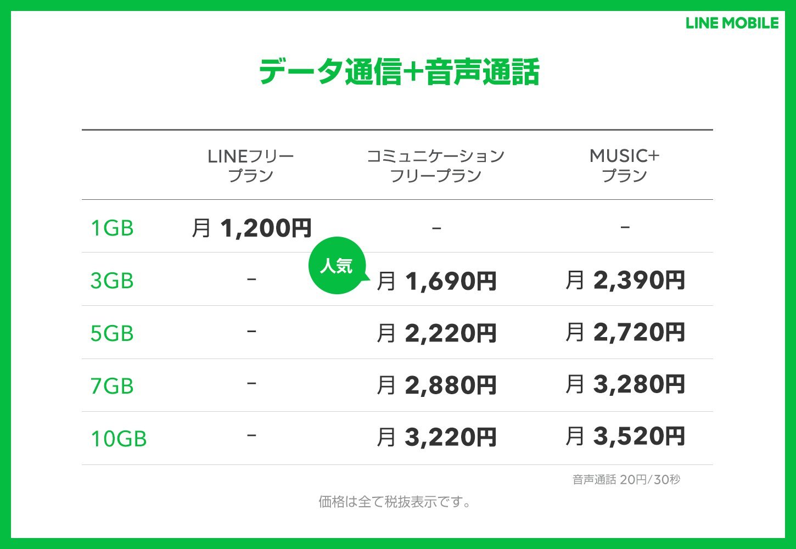Screen dimensions: 796x549
Task: Click the 月 1,200円 price
Action: pos(252,228)
